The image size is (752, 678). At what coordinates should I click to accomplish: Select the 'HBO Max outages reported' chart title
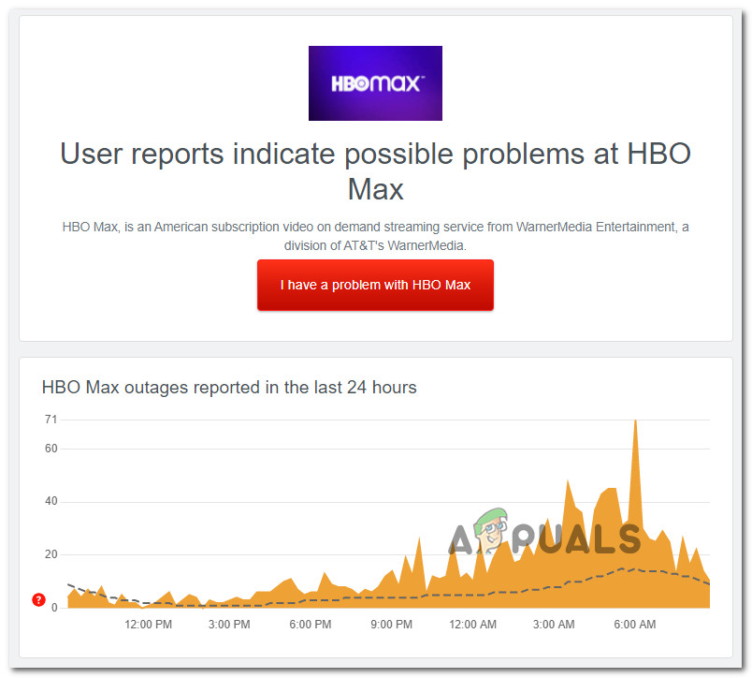click(229, 387)
